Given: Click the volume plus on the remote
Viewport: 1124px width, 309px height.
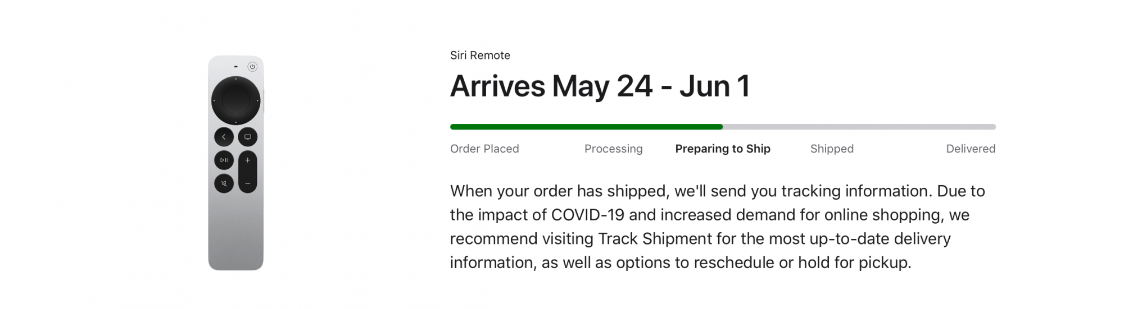Looking at the screenshot, I should pyautogui.click(x=248, y=160).
